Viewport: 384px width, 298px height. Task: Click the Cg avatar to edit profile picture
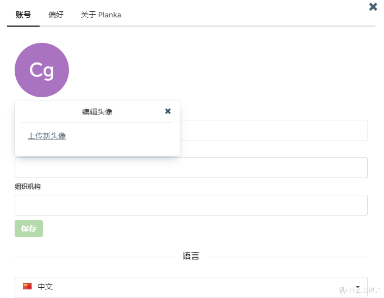click(42, 70)
